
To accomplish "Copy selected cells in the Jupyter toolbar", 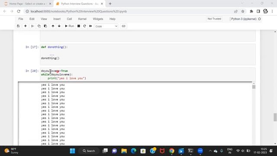I will click(x=39, y=26).
